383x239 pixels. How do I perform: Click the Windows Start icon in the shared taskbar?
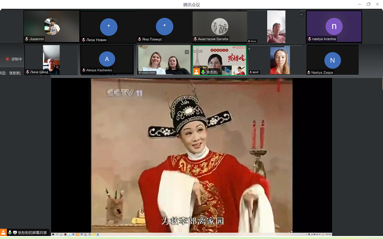click(x=53, y=234)
